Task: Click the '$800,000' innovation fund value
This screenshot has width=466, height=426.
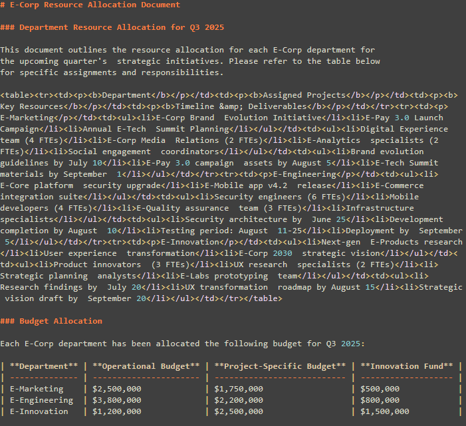Action: [380, 400]
